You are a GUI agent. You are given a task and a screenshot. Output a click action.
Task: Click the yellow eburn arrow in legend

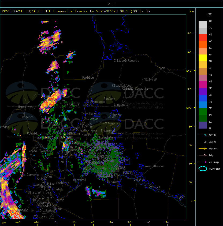click(x=203, y=149)
